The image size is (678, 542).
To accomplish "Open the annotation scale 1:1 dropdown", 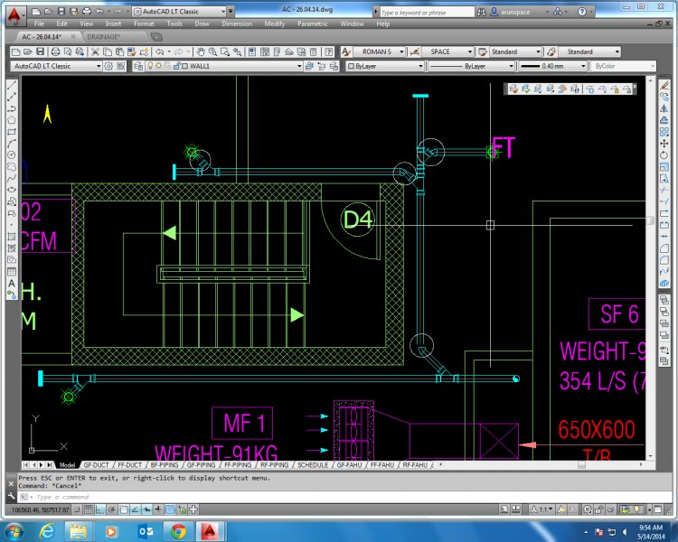I will [541, 509].
